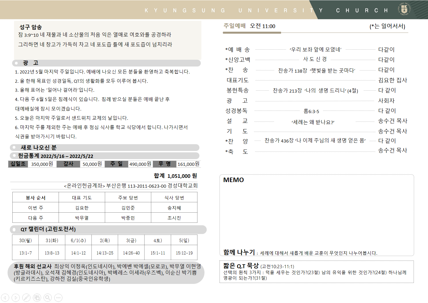Select the '31(화)' calendar cell

tap(52, 240)
